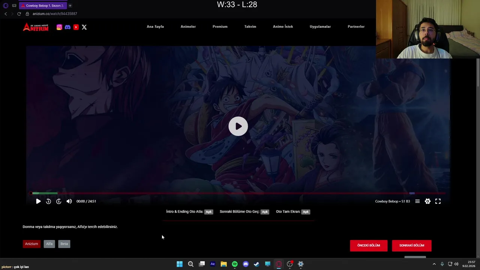Open the Uygulamalar menu item

tap(320, 27)
